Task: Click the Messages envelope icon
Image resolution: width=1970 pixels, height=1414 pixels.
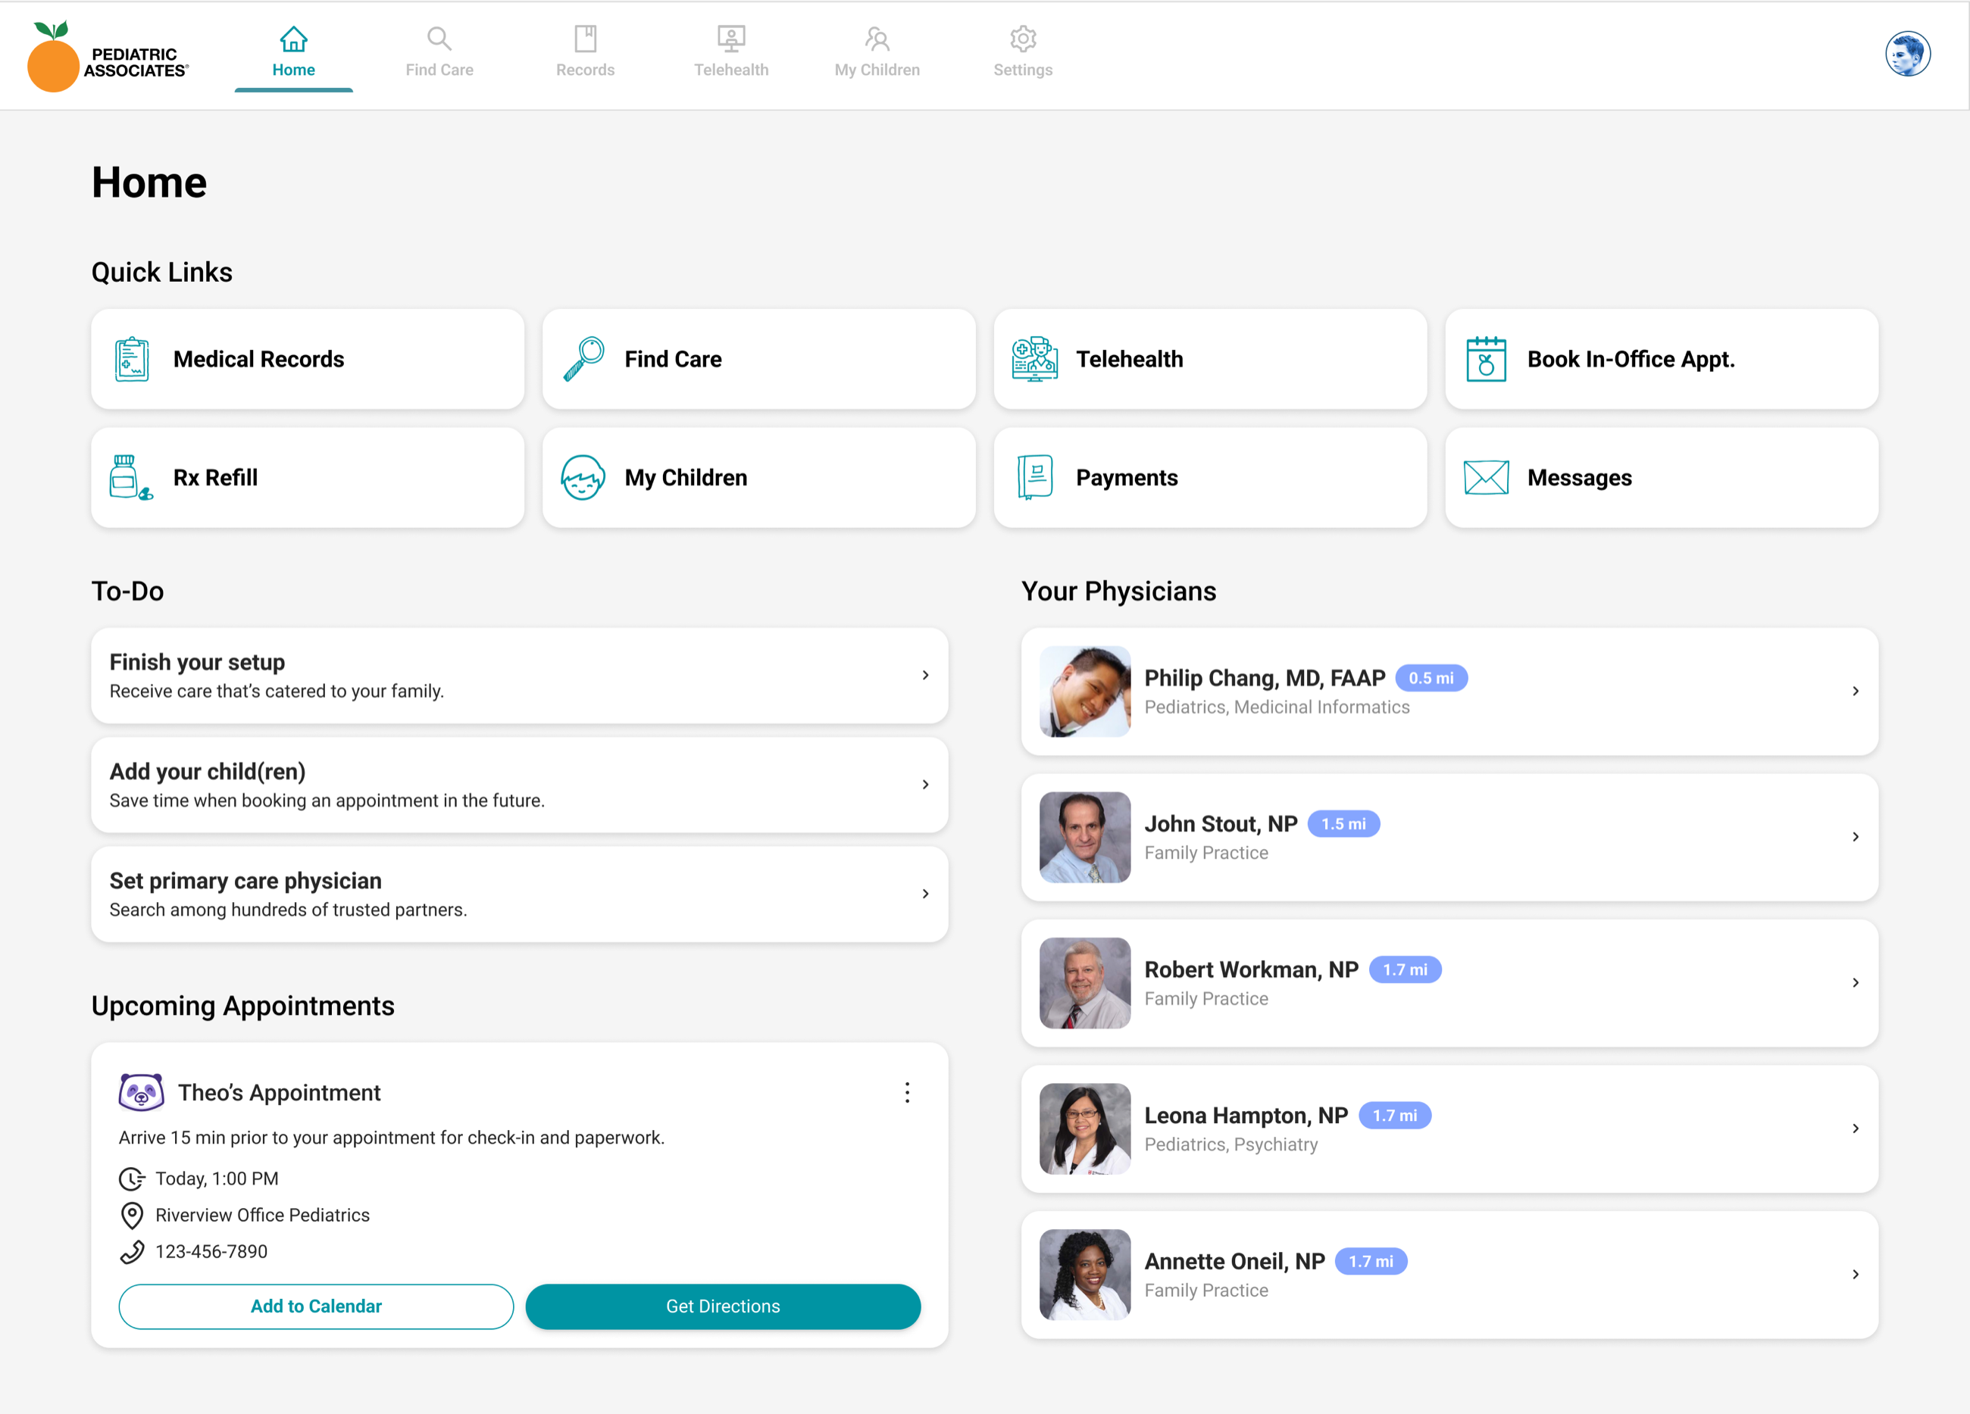Action: tap(1486, 477)
